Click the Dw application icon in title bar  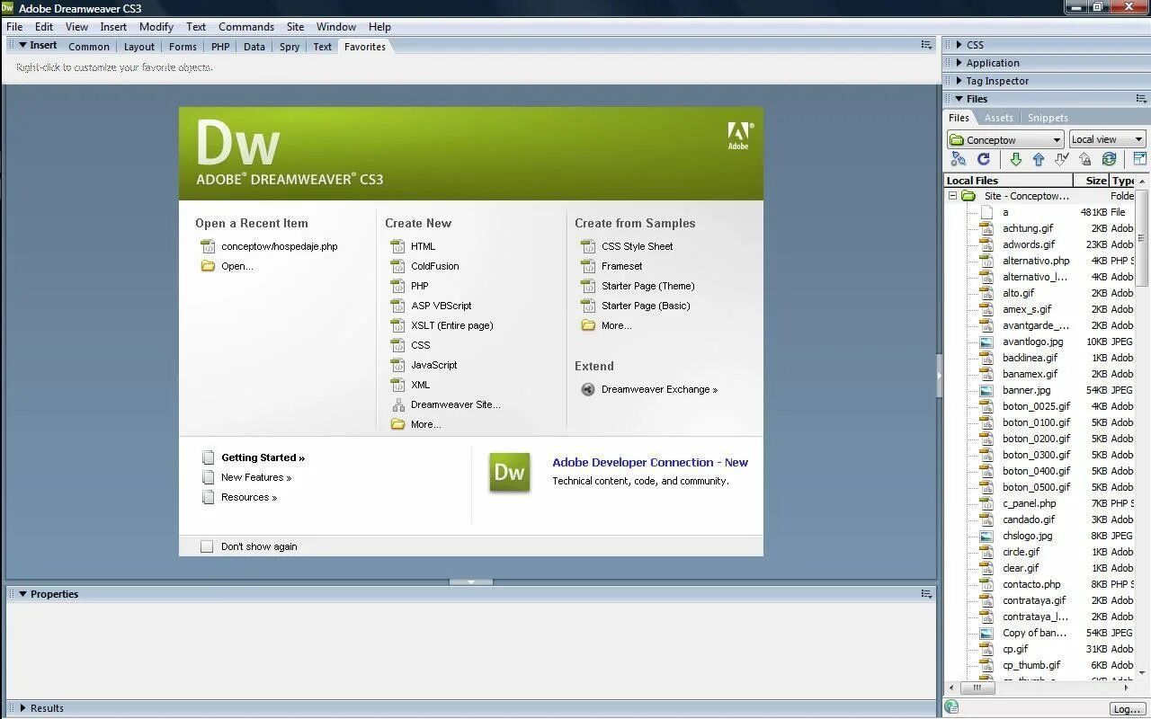tap(8, 8)
